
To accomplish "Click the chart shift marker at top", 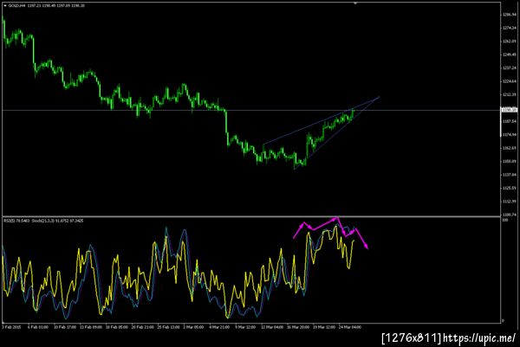I will [355, 3].
